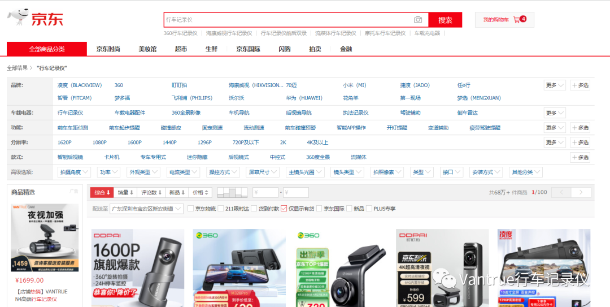Check the PLUS专享 checkbox

(x=369, y=209)
